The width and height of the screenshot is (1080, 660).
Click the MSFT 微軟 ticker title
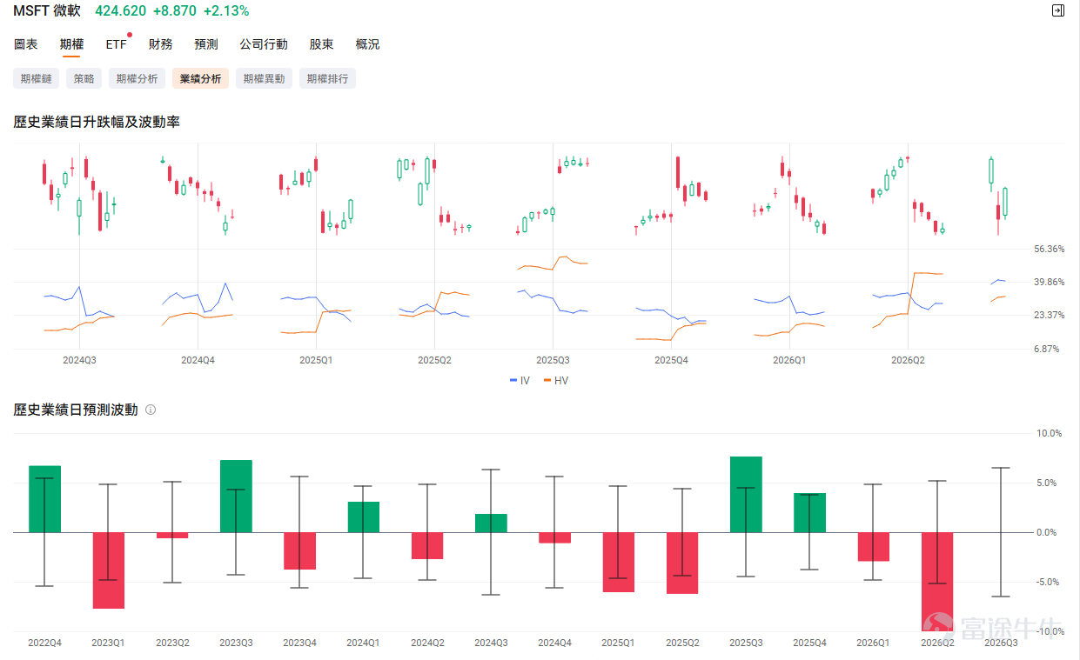tap(46, 11)
